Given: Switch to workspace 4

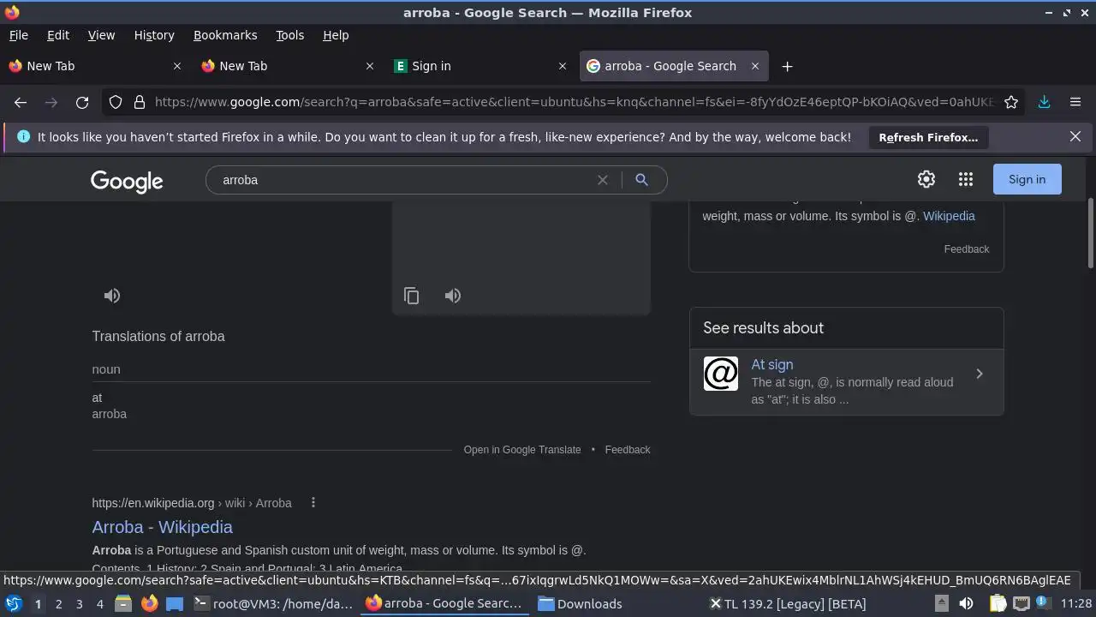Looking at the screenshot, I should pyautogui.click(x=99, y=603).
